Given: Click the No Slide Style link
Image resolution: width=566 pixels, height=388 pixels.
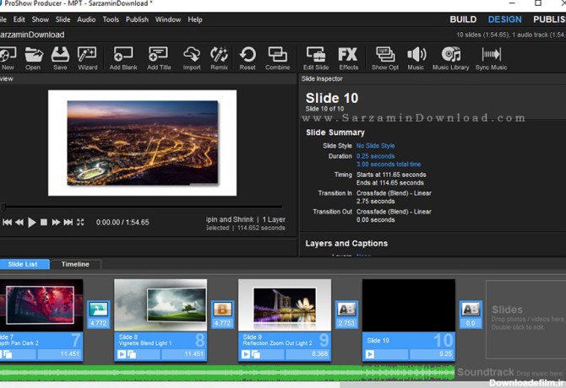Looking at the screenshot, I should pos(375,146).
